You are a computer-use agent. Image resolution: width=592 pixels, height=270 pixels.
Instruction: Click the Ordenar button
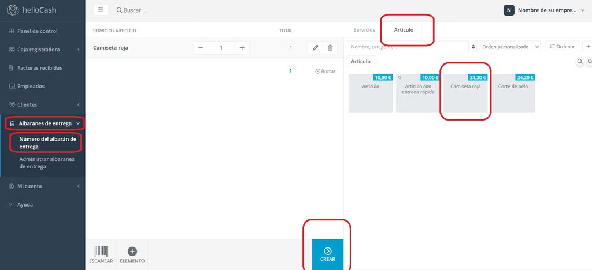tap(562, 47)
